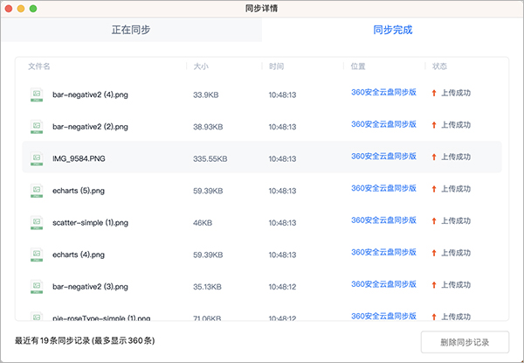524x363 pixels.
Task: Click the image icon beside IMG_9584.PNG
Action: tap(37, 158)
